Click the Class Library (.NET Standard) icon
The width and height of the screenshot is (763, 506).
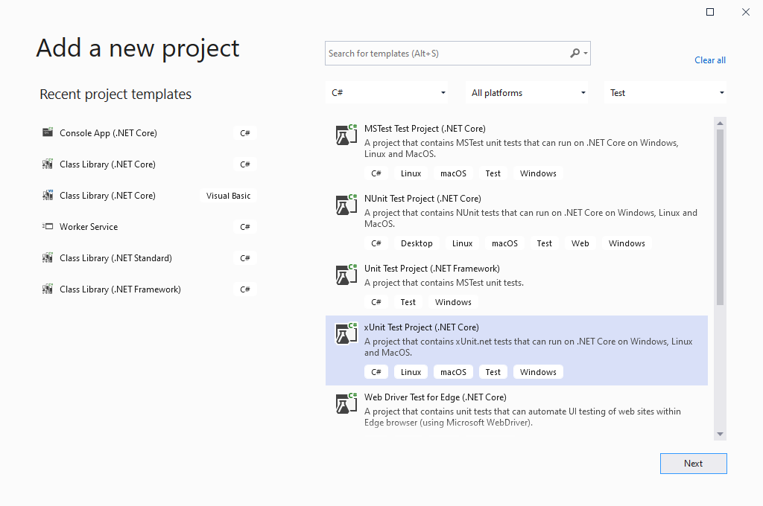tap(48, 257)
